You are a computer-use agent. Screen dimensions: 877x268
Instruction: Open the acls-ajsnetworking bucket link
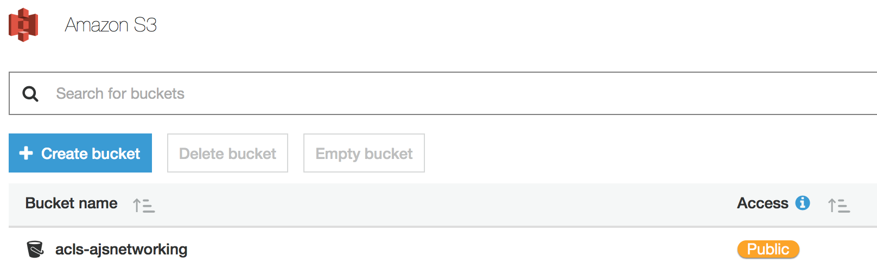(121, 250)
